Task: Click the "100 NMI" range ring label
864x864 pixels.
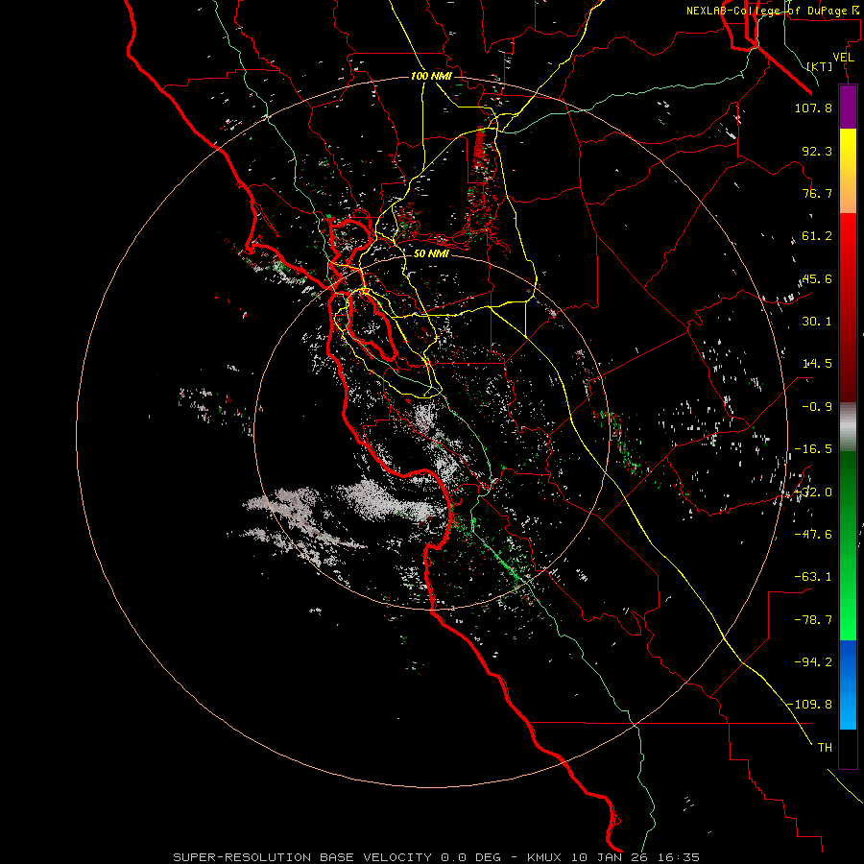Action: [x=431, y=76]
